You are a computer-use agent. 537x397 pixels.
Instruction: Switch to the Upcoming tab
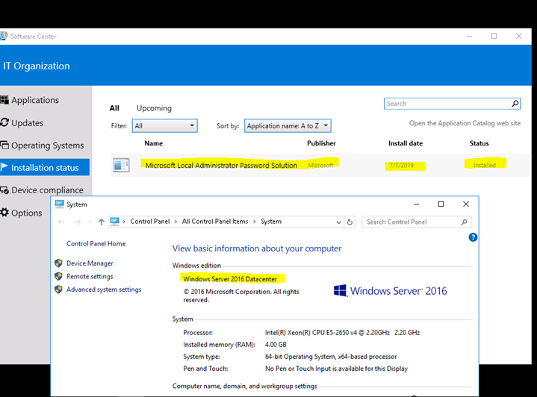[154, 108]
